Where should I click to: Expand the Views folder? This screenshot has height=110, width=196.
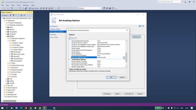click(8, 63)
